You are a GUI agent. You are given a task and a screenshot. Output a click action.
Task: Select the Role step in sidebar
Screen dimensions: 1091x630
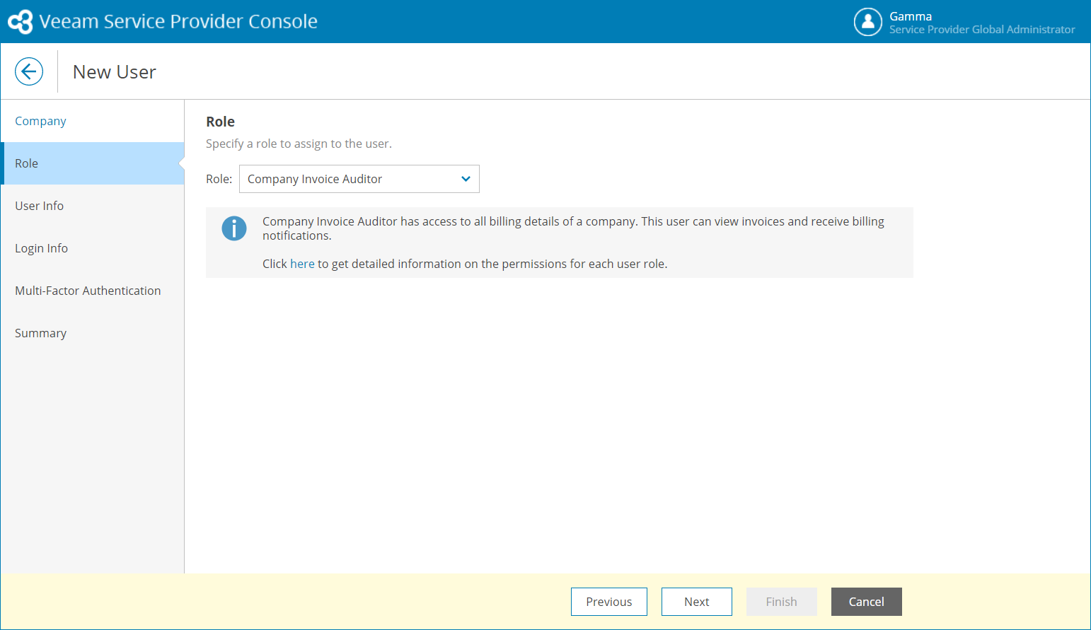pos(27,163)
